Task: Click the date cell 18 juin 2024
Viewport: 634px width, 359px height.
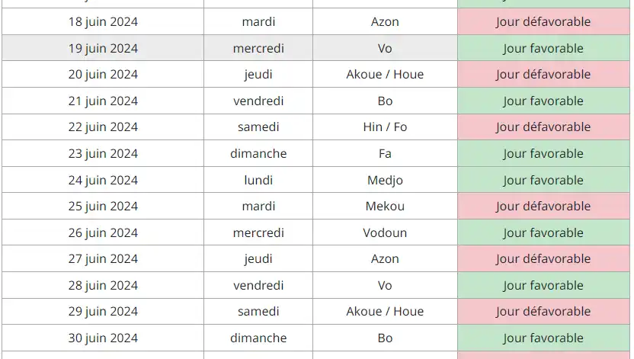Action: 103,22
